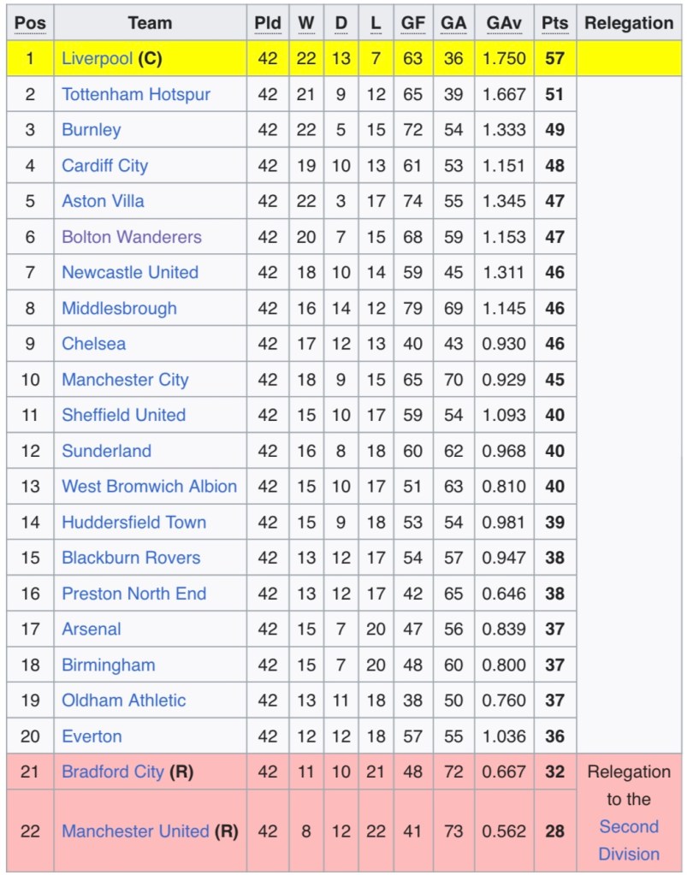Click the Pos column header
This screenshot has width=687, height=875.
click(30, 23)
